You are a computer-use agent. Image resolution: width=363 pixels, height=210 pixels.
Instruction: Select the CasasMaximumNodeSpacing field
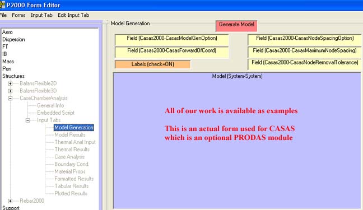coord(305,52)
